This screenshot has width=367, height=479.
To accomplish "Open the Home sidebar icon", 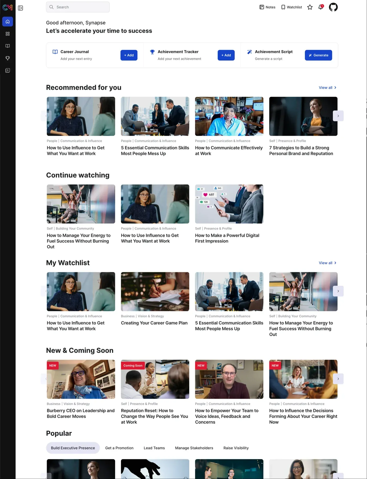I will coord(8,21).
